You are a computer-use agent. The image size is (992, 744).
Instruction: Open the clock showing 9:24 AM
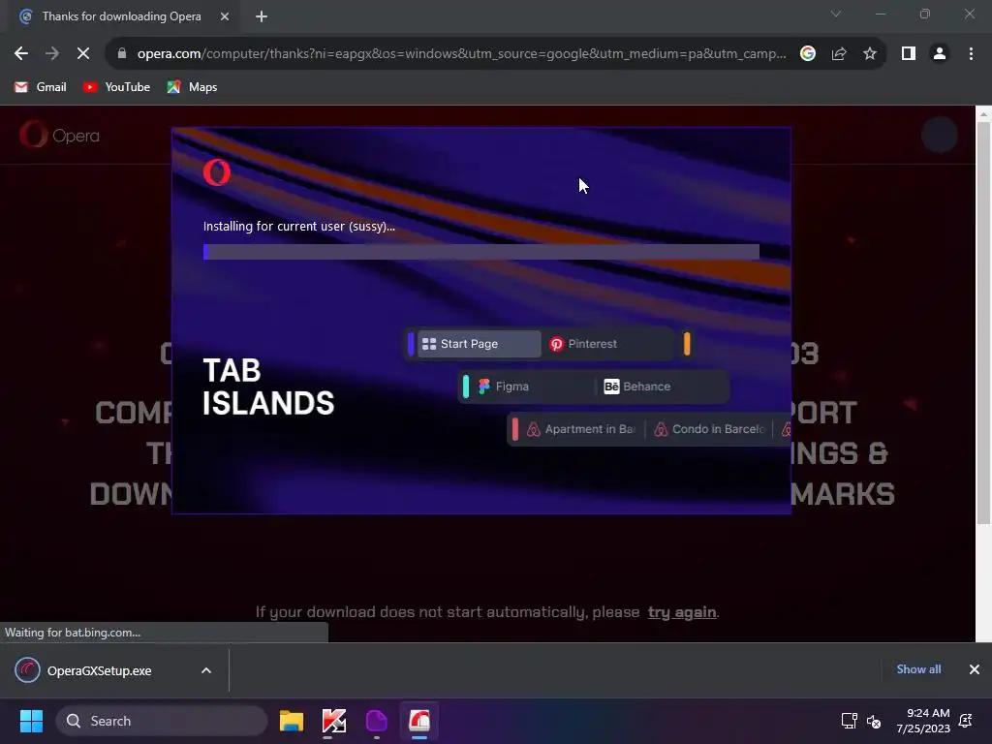click(x=923, y=721)
